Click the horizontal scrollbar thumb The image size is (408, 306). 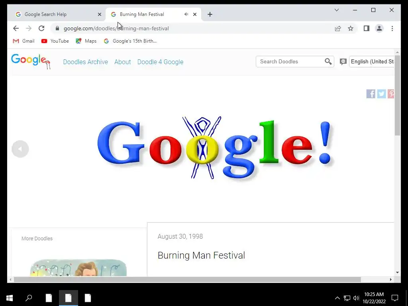187,280
